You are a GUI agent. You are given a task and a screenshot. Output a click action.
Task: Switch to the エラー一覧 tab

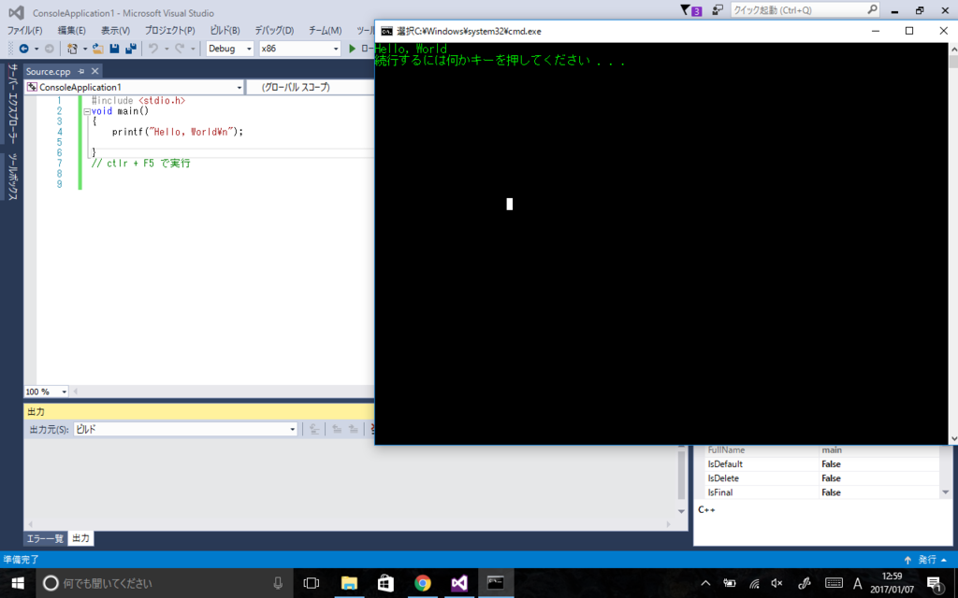45,539
